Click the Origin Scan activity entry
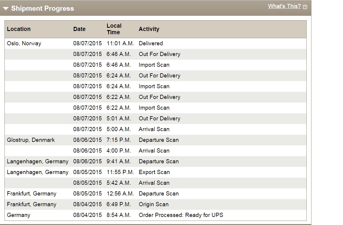The height and width of the screenshot is (225, 343). [x=154, y=204]
